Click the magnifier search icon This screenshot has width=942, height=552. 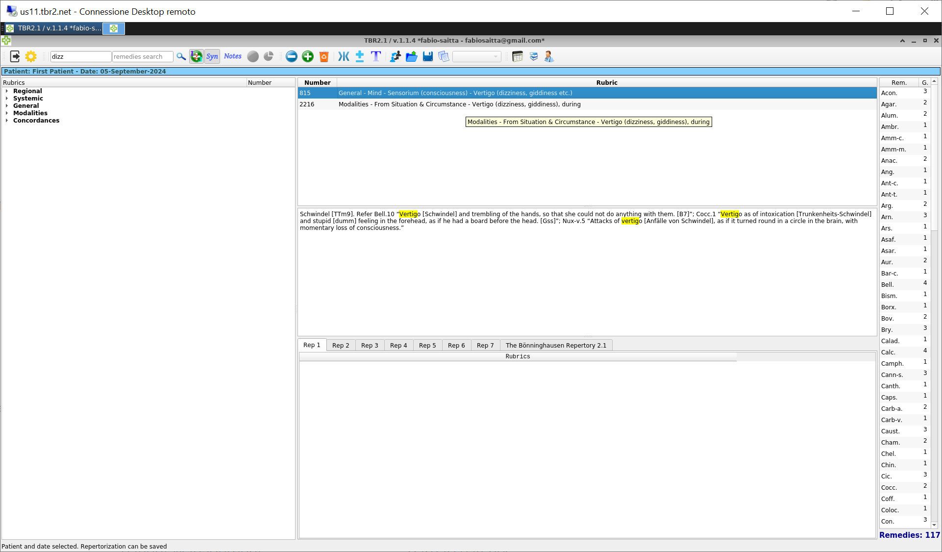pyautogui.click(x=181, y=56)
